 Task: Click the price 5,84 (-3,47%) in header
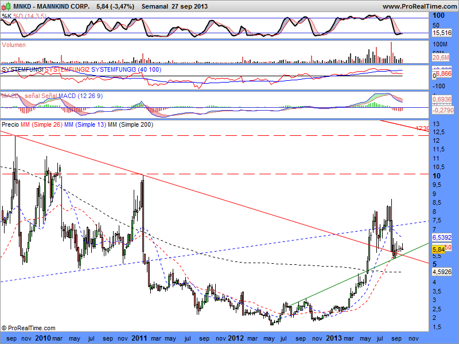click(115, 6)
